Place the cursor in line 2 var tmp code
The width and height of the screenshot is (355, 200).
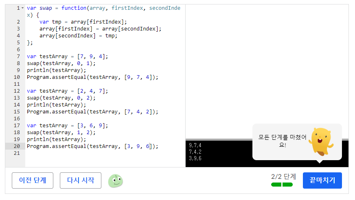click(83, 22)
